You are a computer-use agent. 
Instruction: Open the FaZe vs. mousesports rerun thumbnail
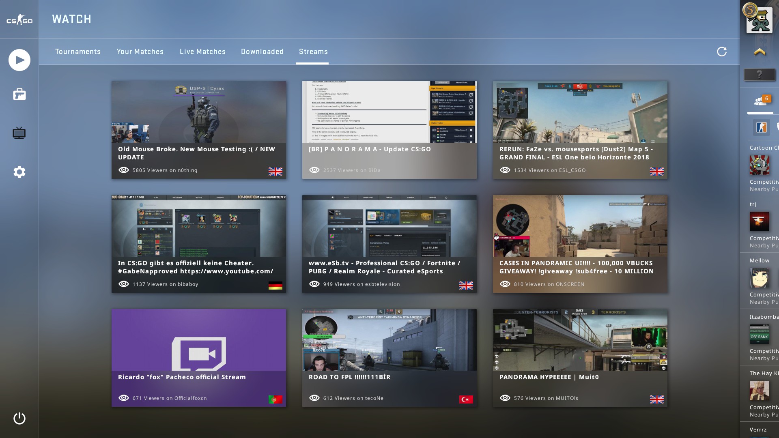[580, 112]
